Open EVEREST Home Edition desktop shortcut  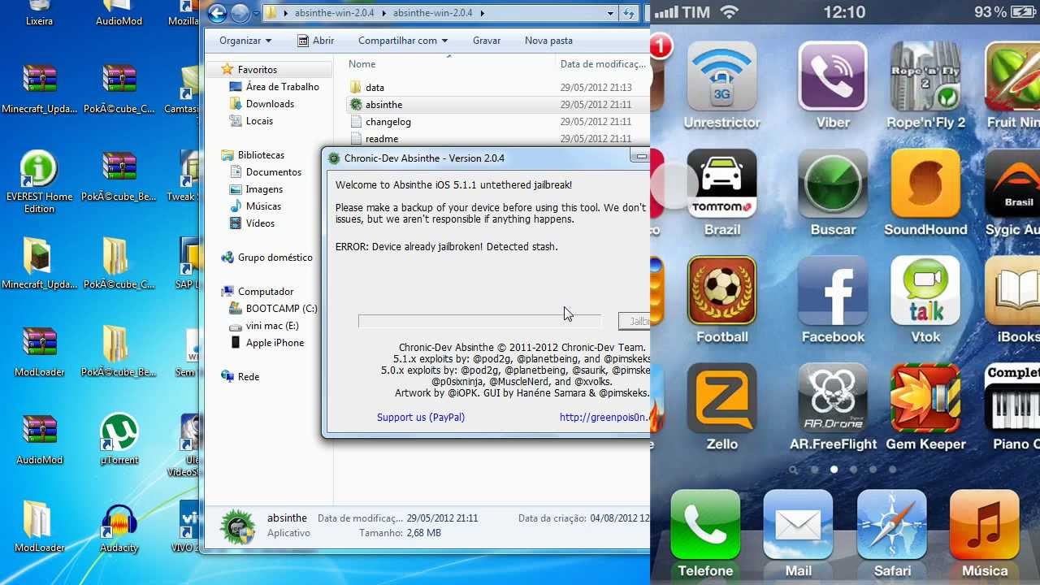[39, 183]
